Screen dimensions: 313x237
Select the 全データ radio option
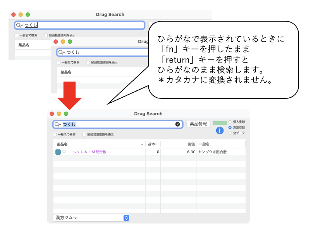coord(230,133)
